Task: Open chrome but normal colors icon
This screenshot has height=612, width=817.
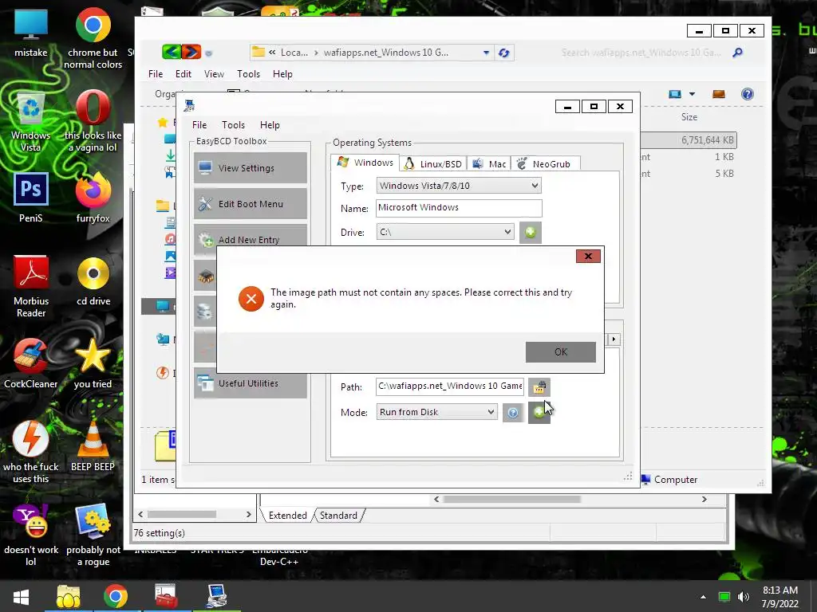Action: point(93,39)
